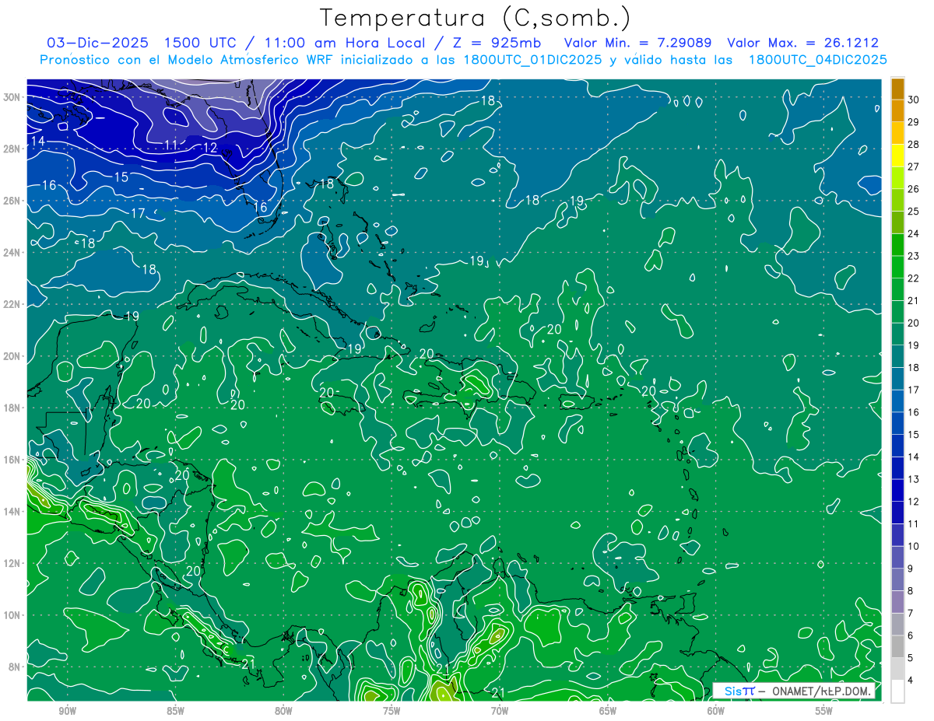Click the "12" contour label on the map
Viewport: 934px width, 721px height.
[x=209, y=148]
